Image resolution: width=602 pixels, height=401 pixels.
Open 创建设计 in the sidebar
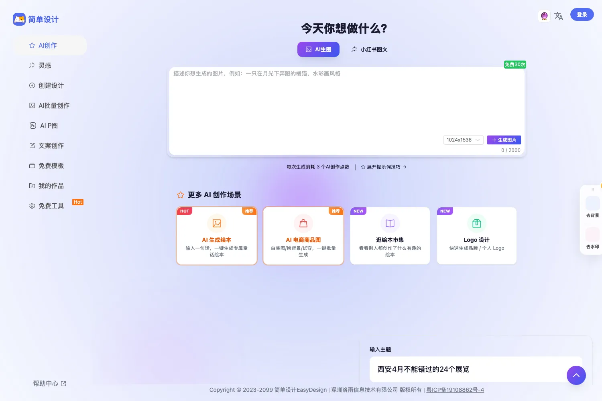tap(49, 85)
